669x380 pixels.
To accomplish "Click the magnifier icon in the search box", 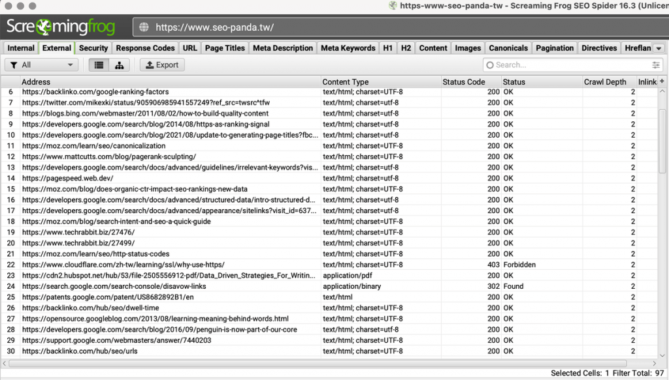I will point(490,65).
